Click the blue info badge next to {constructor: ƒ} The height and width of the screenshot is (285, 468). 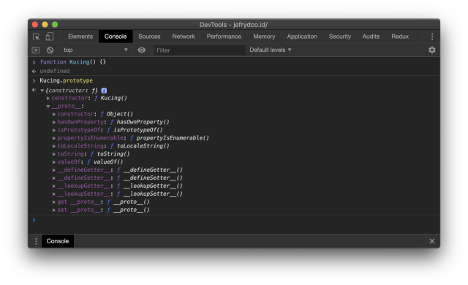coord(104,91)
